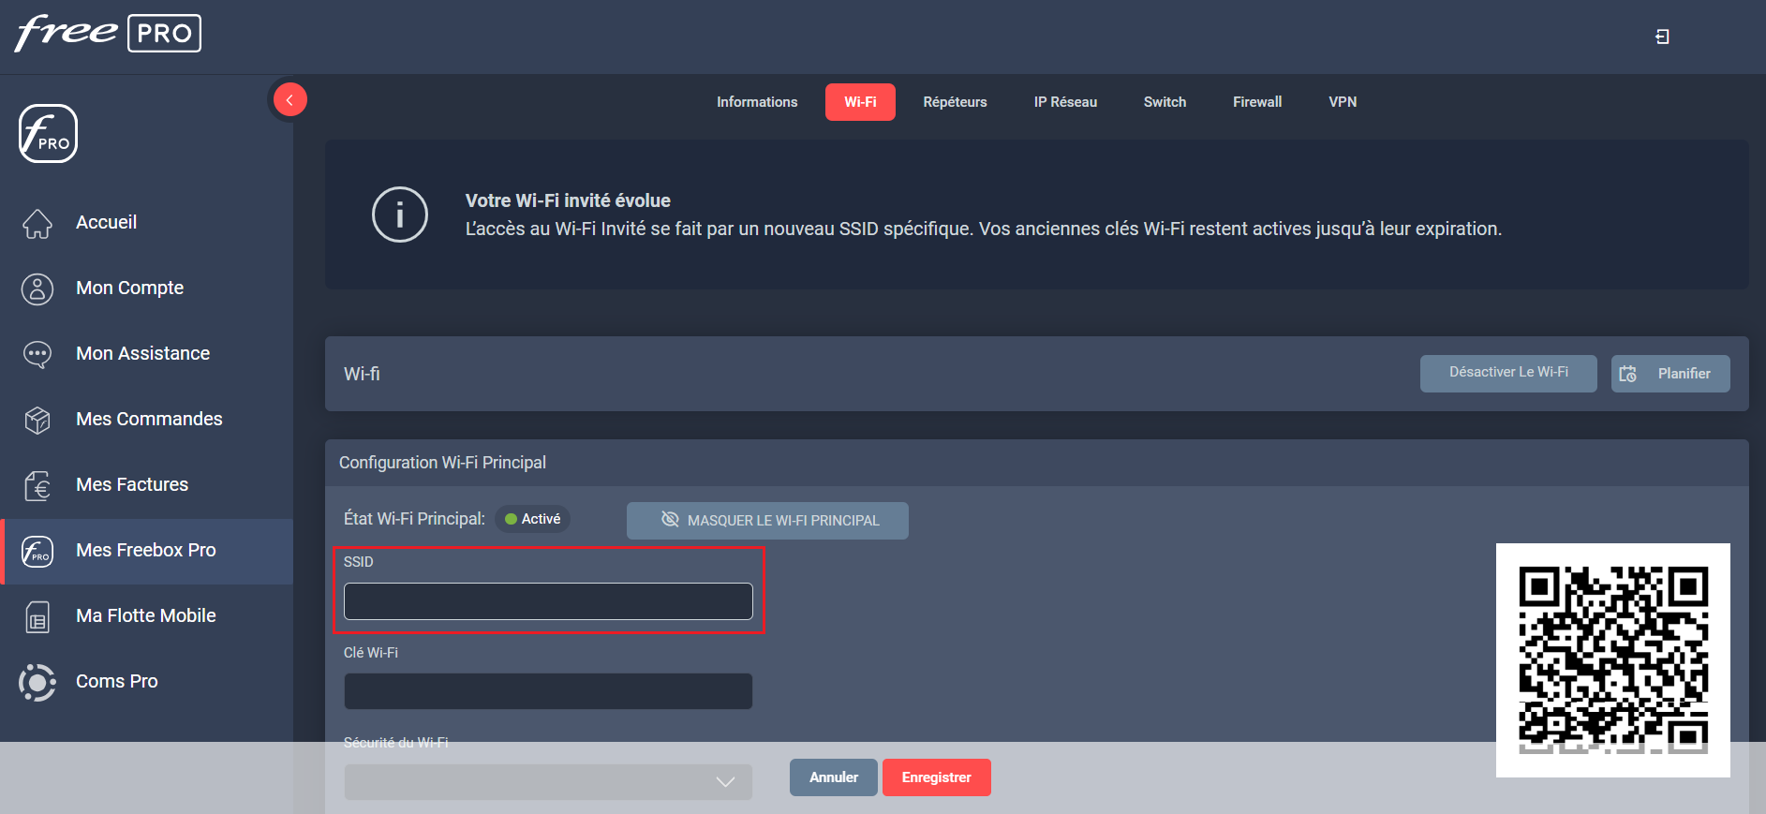Click the Annuler cancel button

[833, 777]
